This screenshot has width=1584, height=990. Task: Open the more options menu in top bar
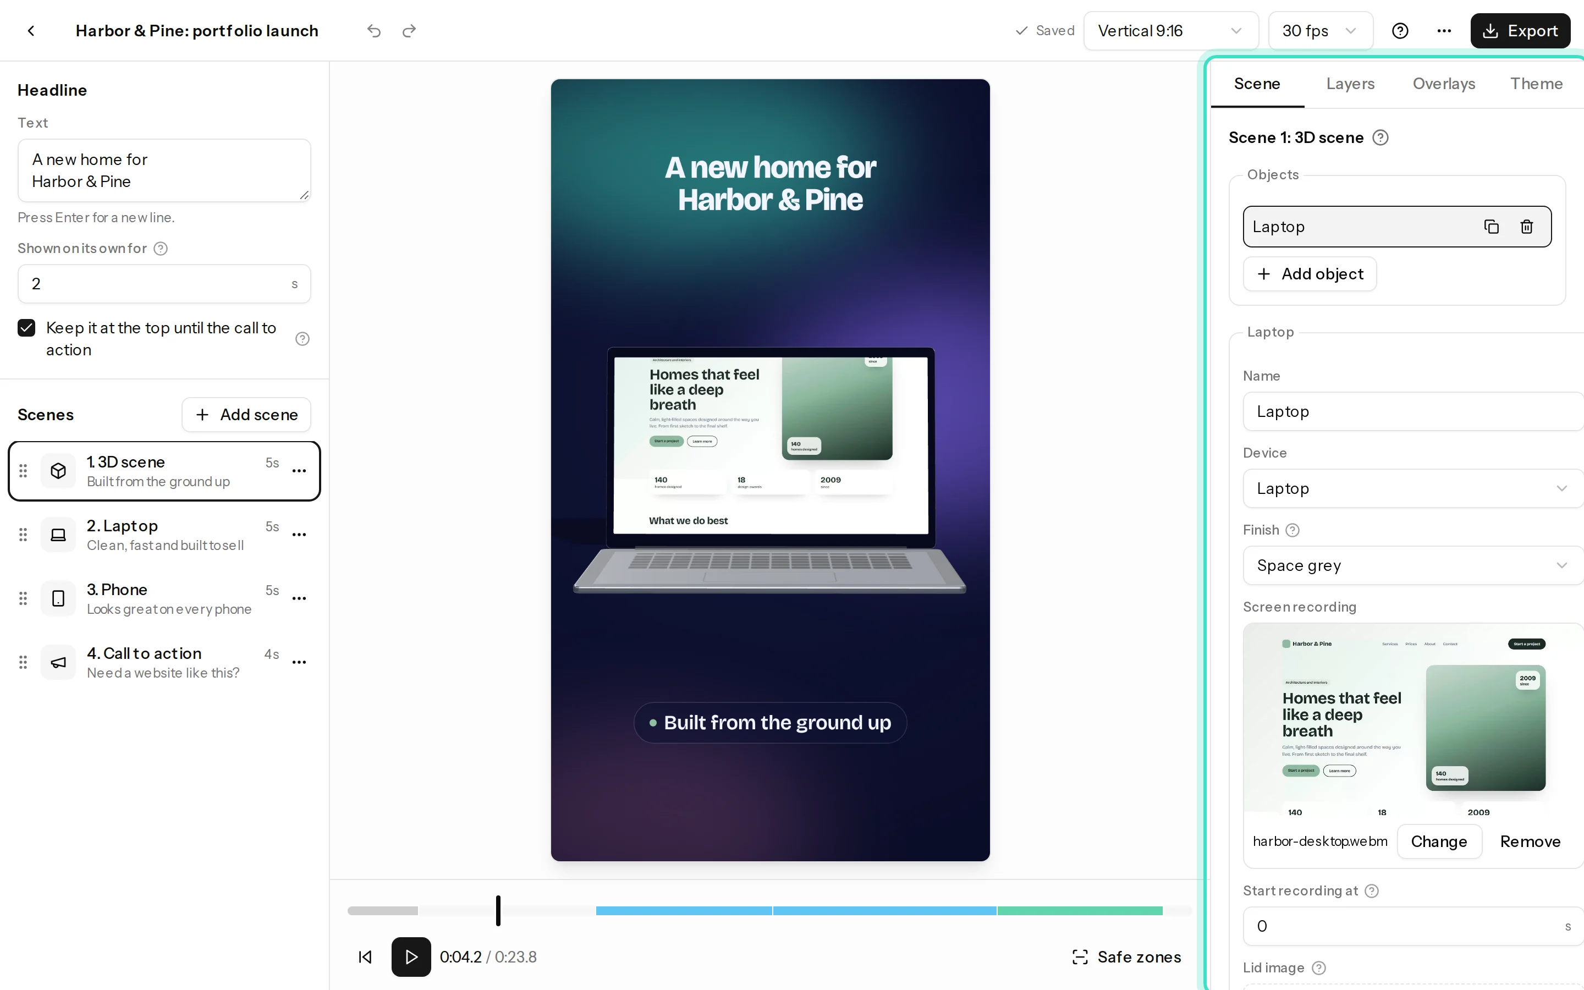(x=1444, y=31)
